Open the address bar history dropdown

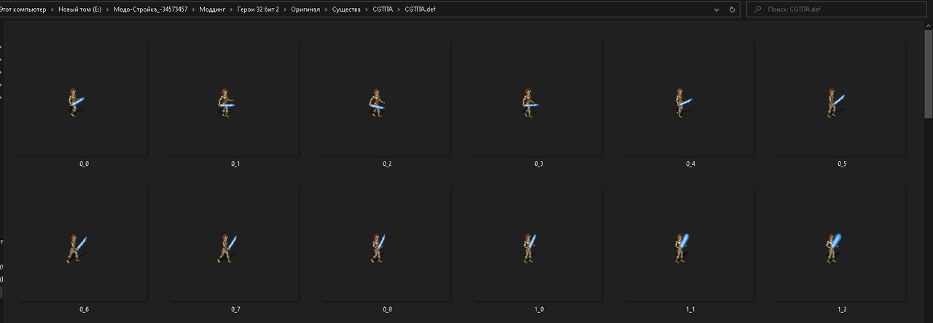pos(717,9)
